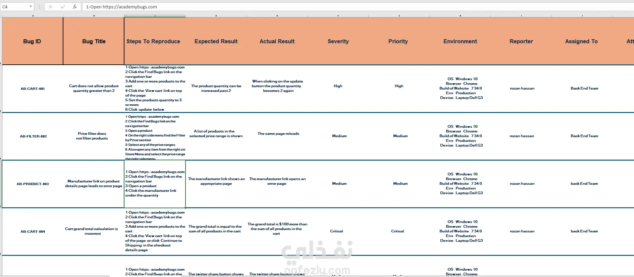The height and width of the screenshot is (277, 634).
Task: Click actual result 'When clicking on the update button'
Action: [277, 86]
